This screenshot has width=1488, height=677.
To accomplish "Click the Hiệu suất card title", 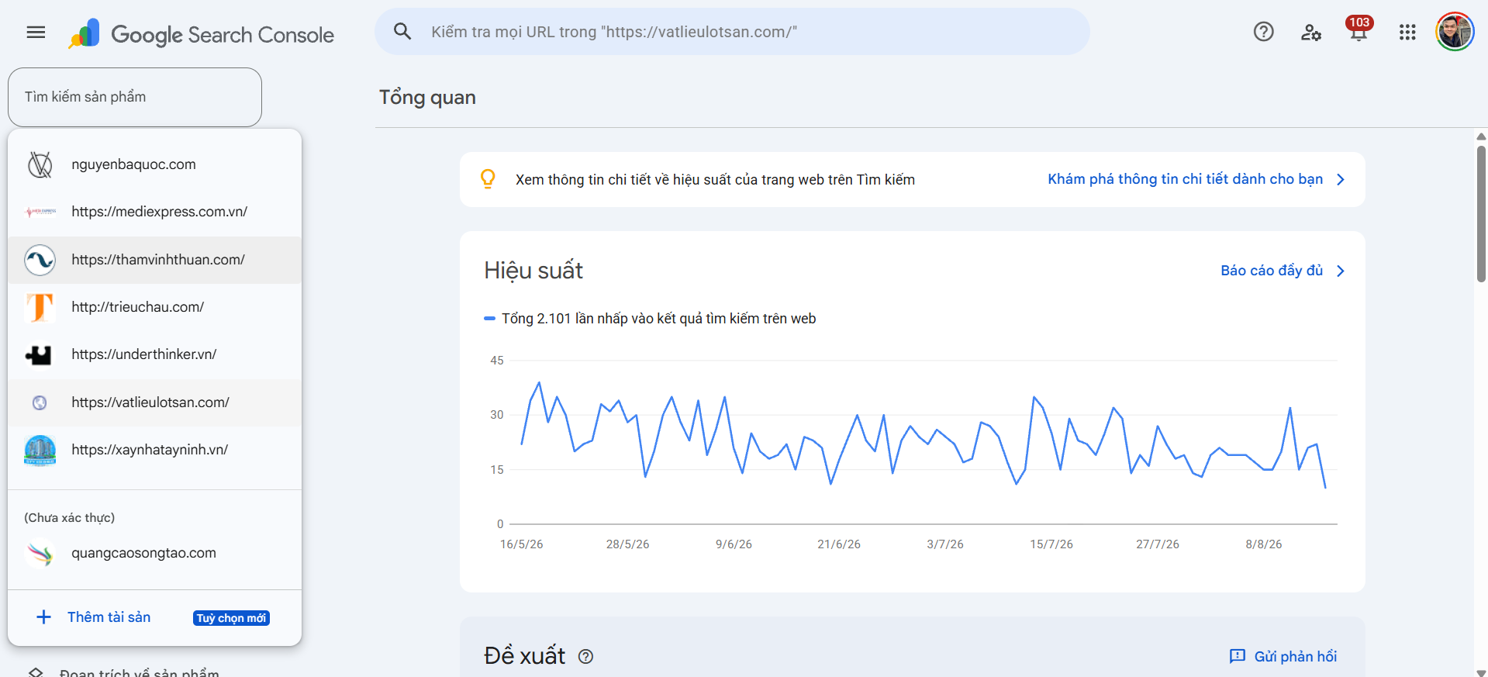I will [x=533, y=271].
